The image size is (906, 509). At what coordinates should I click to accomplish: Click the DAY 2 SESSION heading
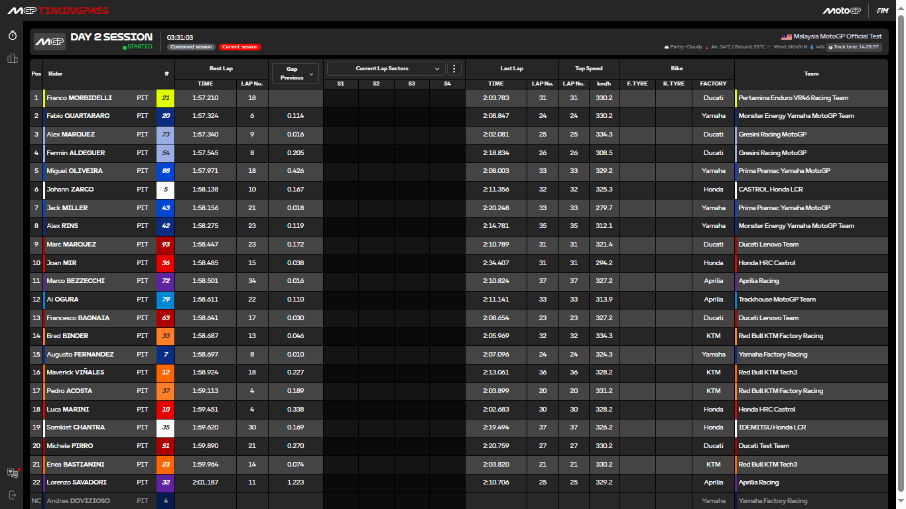(111, 37)
